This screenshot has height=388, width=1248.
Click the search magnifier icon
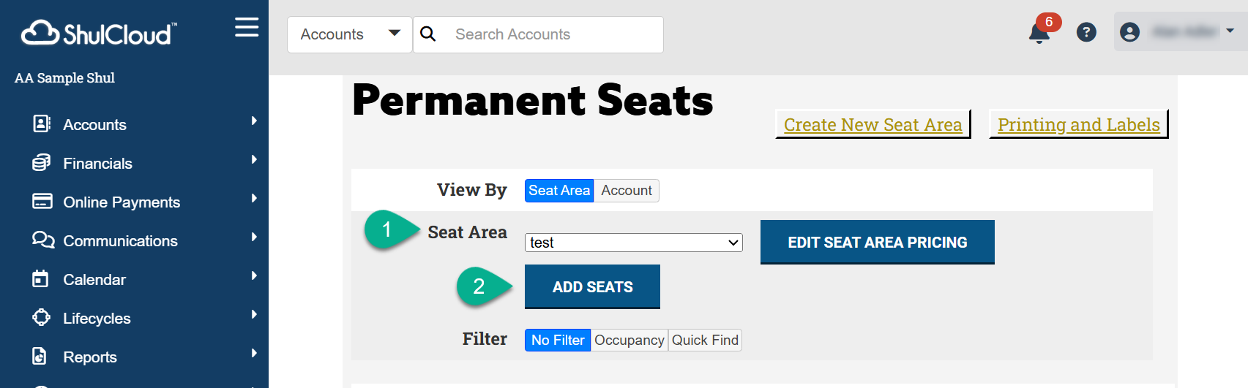coord(428,34)
